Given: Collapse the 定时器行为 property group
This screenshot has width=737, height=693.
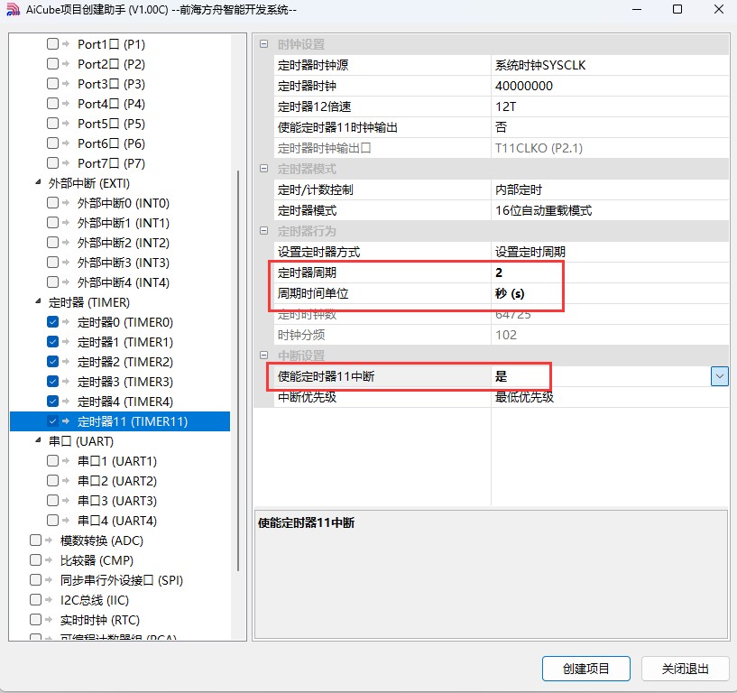Looking at the screenshot, I should click(264, 231).
